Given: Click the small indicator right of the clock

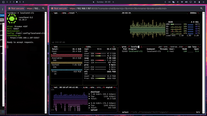Looking at the screenshot, I should [113, 2].
